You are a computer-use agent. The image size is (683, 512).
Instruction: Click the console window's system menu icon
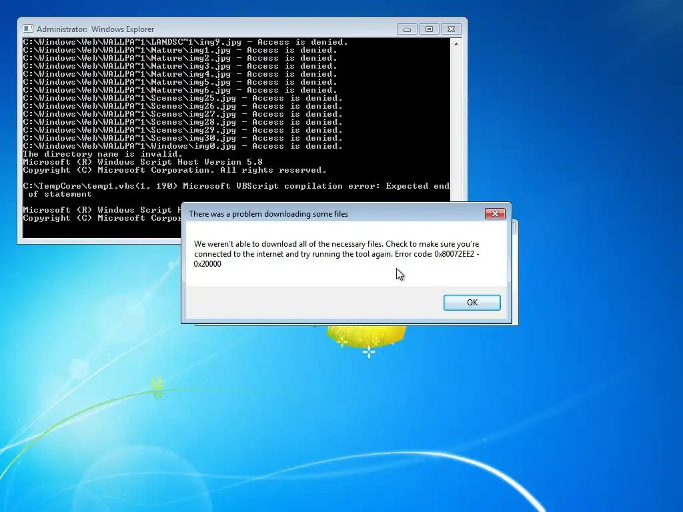(x=28, y=29)
